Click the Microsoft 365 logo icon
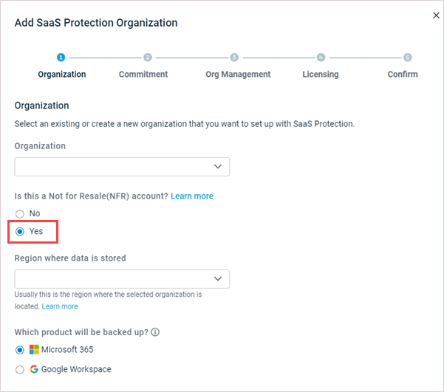444x392 pixels. point(34,349)
